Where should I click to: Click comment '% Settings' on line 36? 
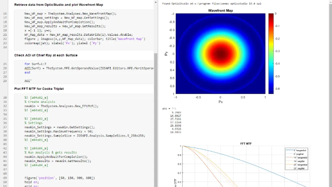33,123
